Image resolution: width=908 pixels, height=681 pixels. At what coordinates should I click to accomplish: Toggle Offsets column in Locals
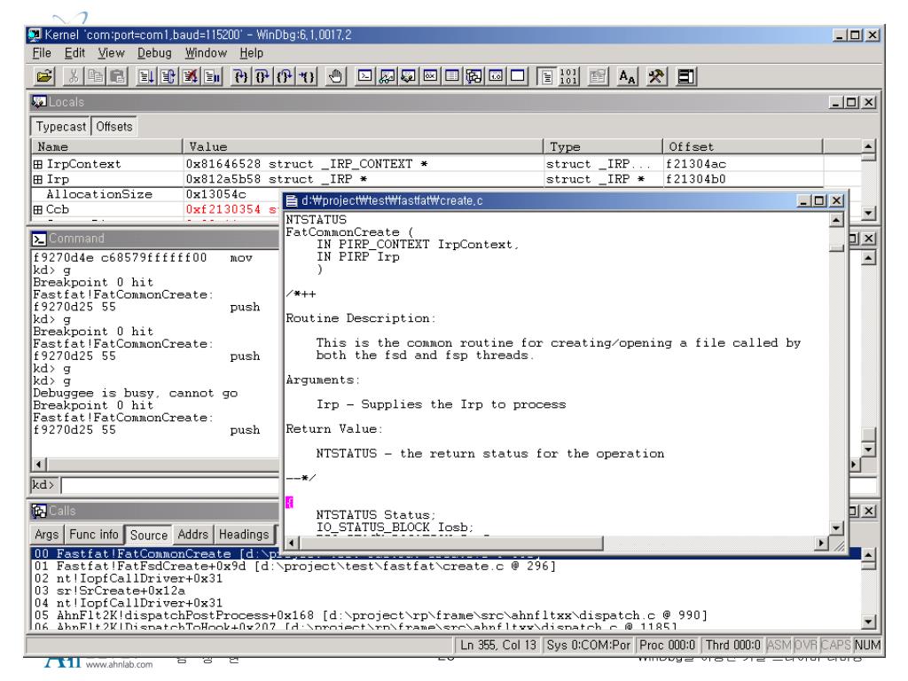pos(114,126)
